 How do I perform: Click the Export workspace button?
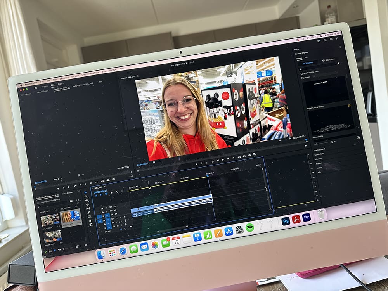pos(61,84)
